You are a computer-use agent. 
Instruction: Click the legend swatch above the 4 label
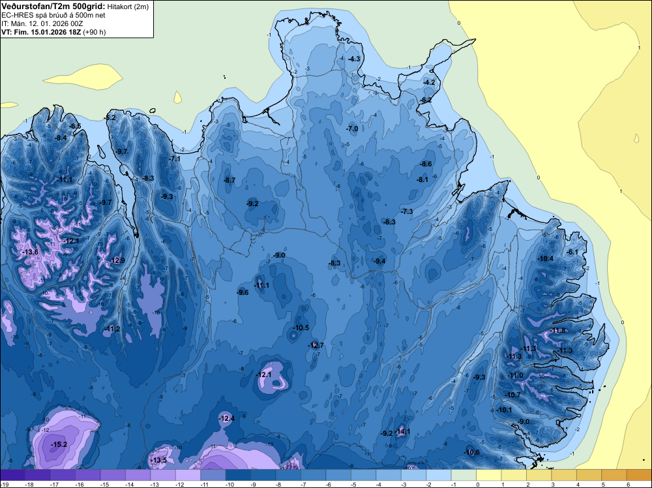pos(589,475)
